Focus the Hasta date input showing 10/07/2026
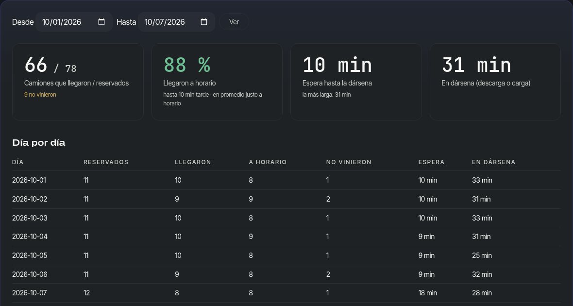This screenshot has height=306, width=573. (176, 22)
